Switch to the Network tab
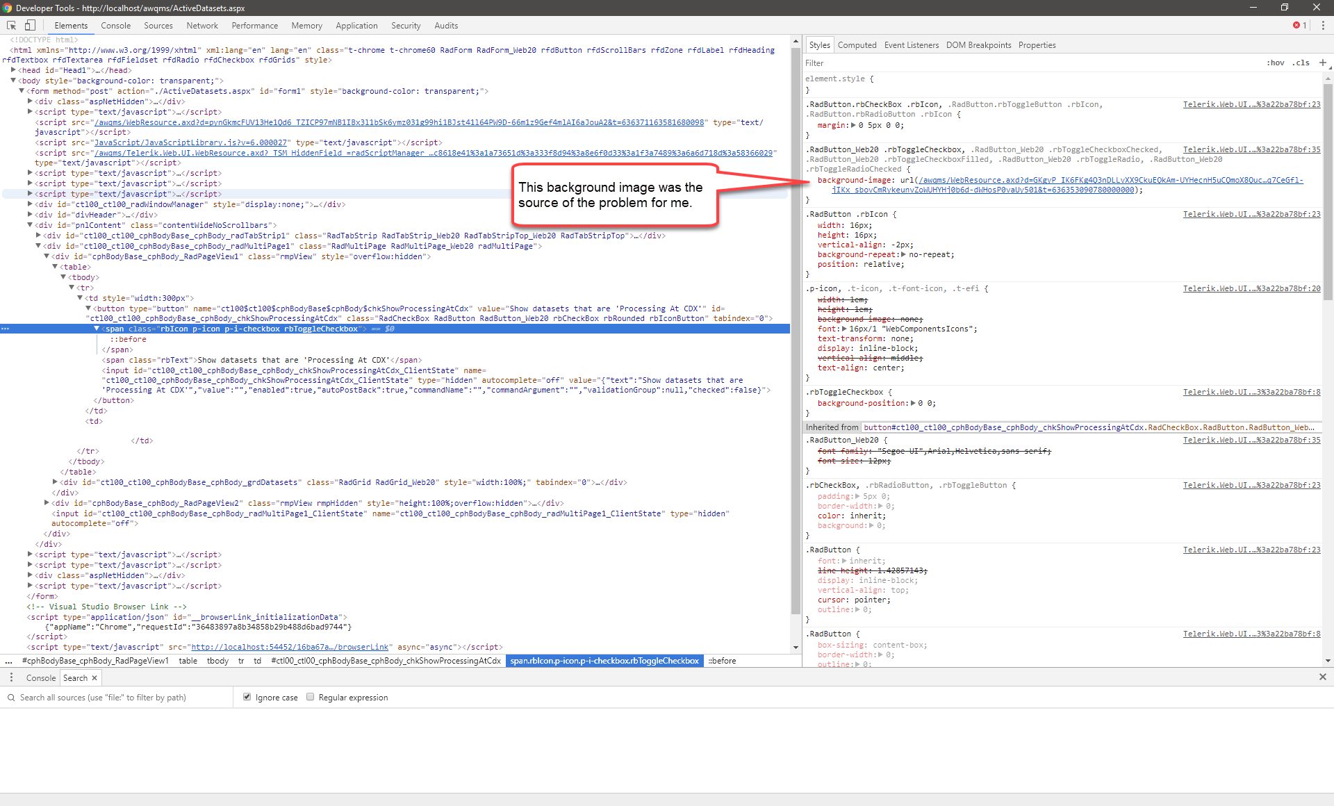1334x806 pixels. coord(201,26)
